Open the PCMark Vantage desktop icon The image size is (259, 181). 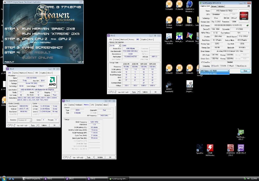[169, 22]
